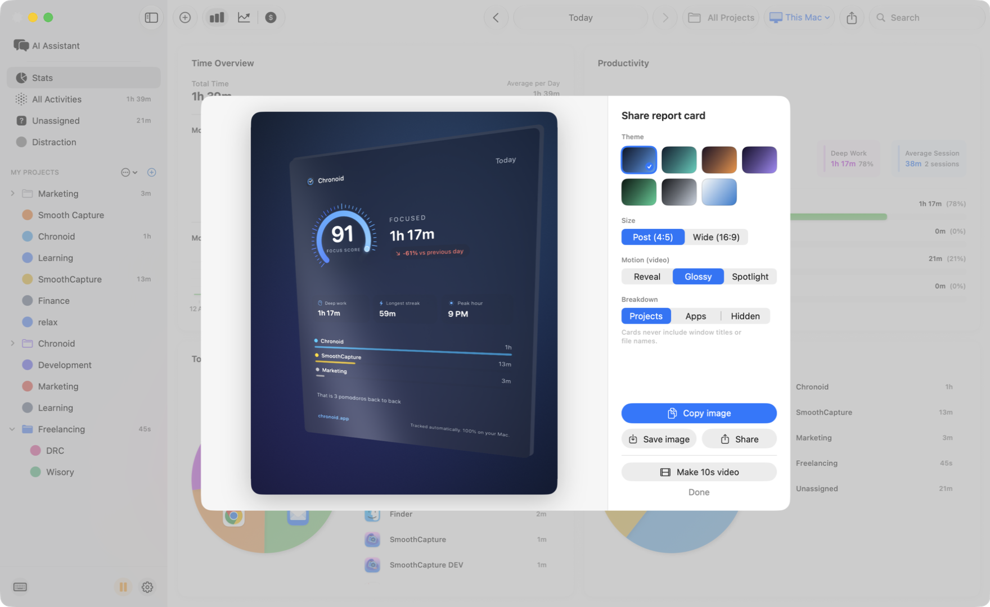Viewport: 990px width, 607px height.
Task: Select the Wisory green project
Action: coord(83,472)
